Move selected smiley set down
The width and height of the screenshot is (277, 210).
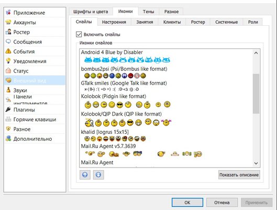click(98, 175)
